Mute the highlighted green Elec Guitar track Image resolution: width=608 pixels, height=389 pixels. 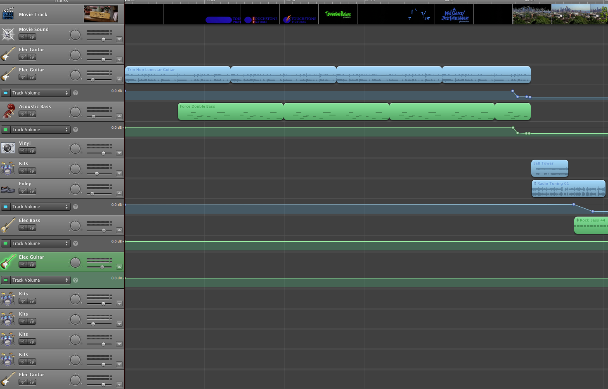point(23,264)
